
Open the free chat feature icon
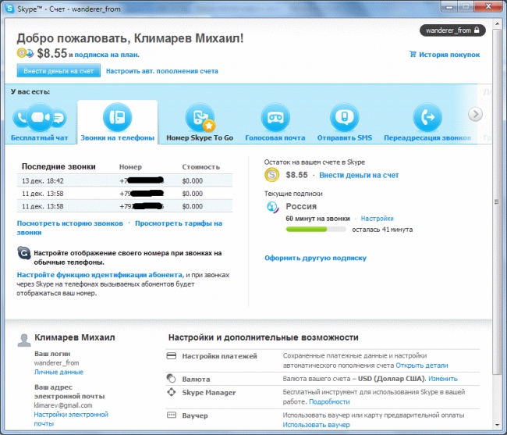pyautogui.click(x=40, y=117)
